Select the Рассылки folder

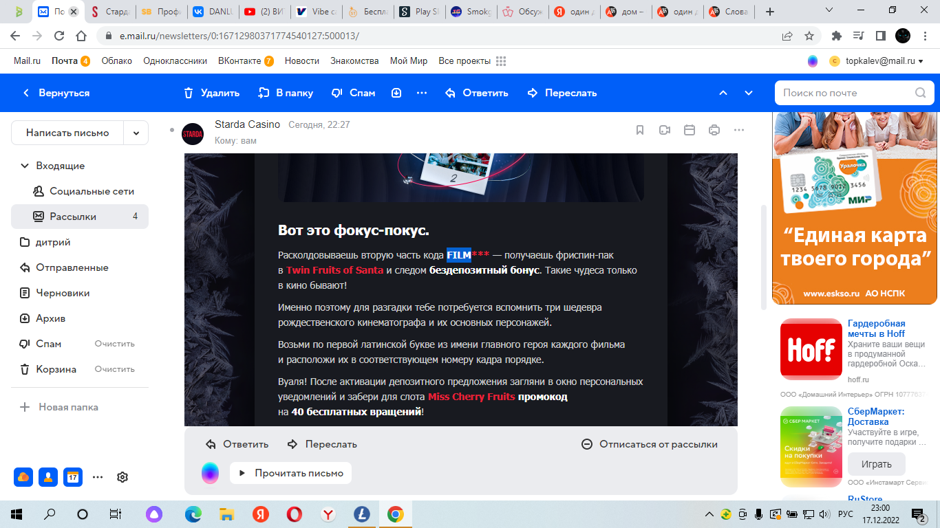73,217
